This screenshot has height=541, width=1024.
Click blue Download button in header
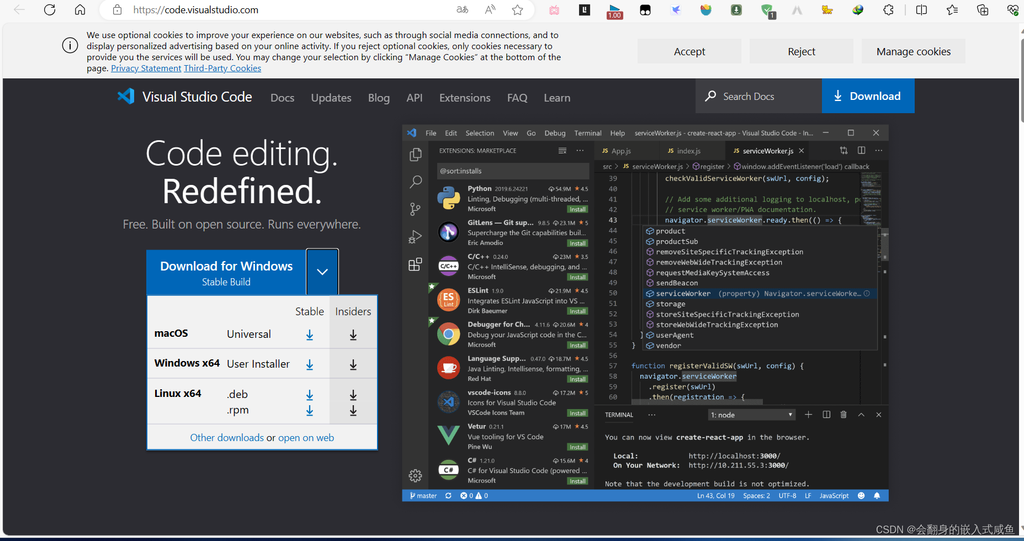coord(868,96)
